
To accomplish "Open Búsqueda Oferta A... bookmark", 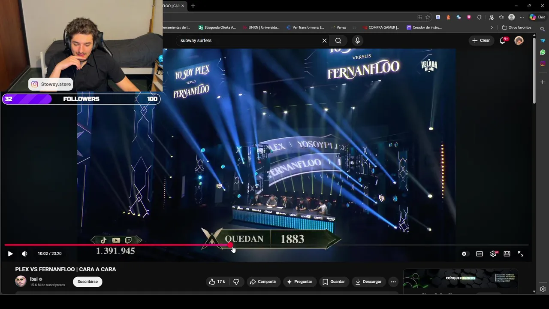I will (x=217, y=27).
